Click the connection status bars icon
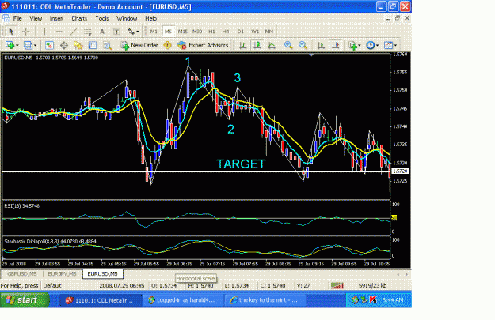The image size is (495, 320). tap(337, 286)
